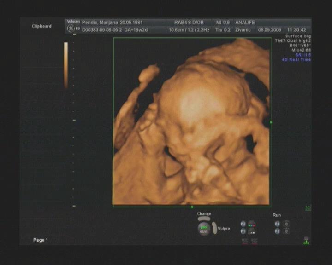The image size is (332, 265).
Task: Click the Volpre trackball key
Action: coord(224,228)
